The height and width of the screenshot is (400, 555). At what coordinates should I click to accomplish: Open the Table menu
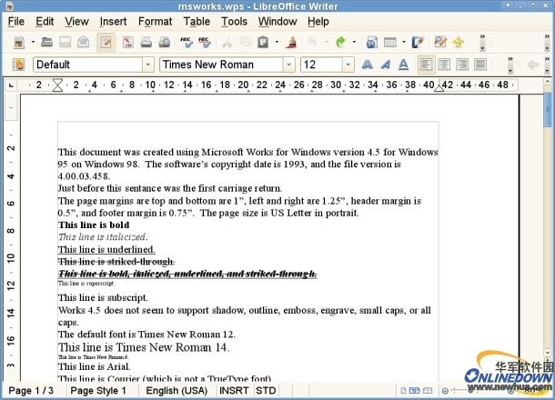(197, 22)
